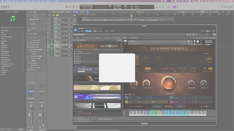Click the first Piano track instrument icon
The width and height of the screenshot is (234, 131).
tap(52, 19)
